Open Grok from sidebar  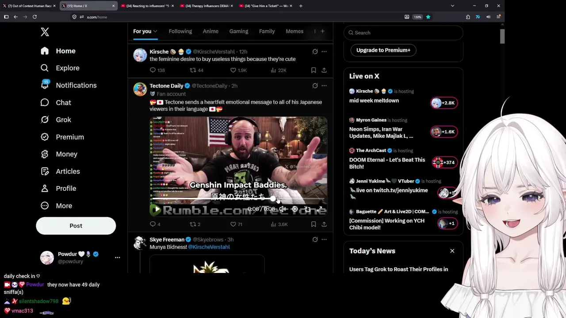56,120
